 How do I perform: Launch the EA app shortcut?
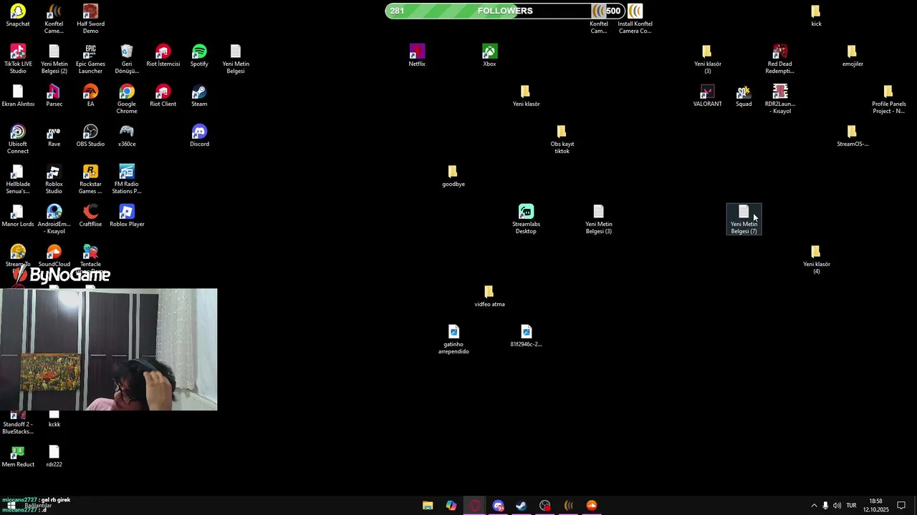[x=90, y=97]
